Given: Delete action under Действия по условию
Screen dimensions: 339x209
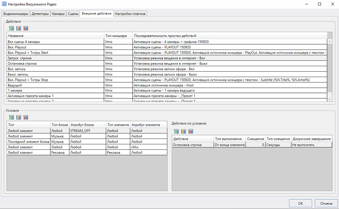Looking at the screenshot, I should pyautogui.click(x=191, y=131).
